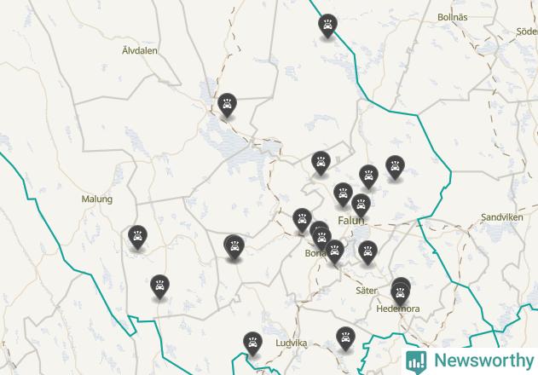Click the Malung town label
Viewport: 538px width, 375px height.
pyautogui.click(x=96, y=199)
